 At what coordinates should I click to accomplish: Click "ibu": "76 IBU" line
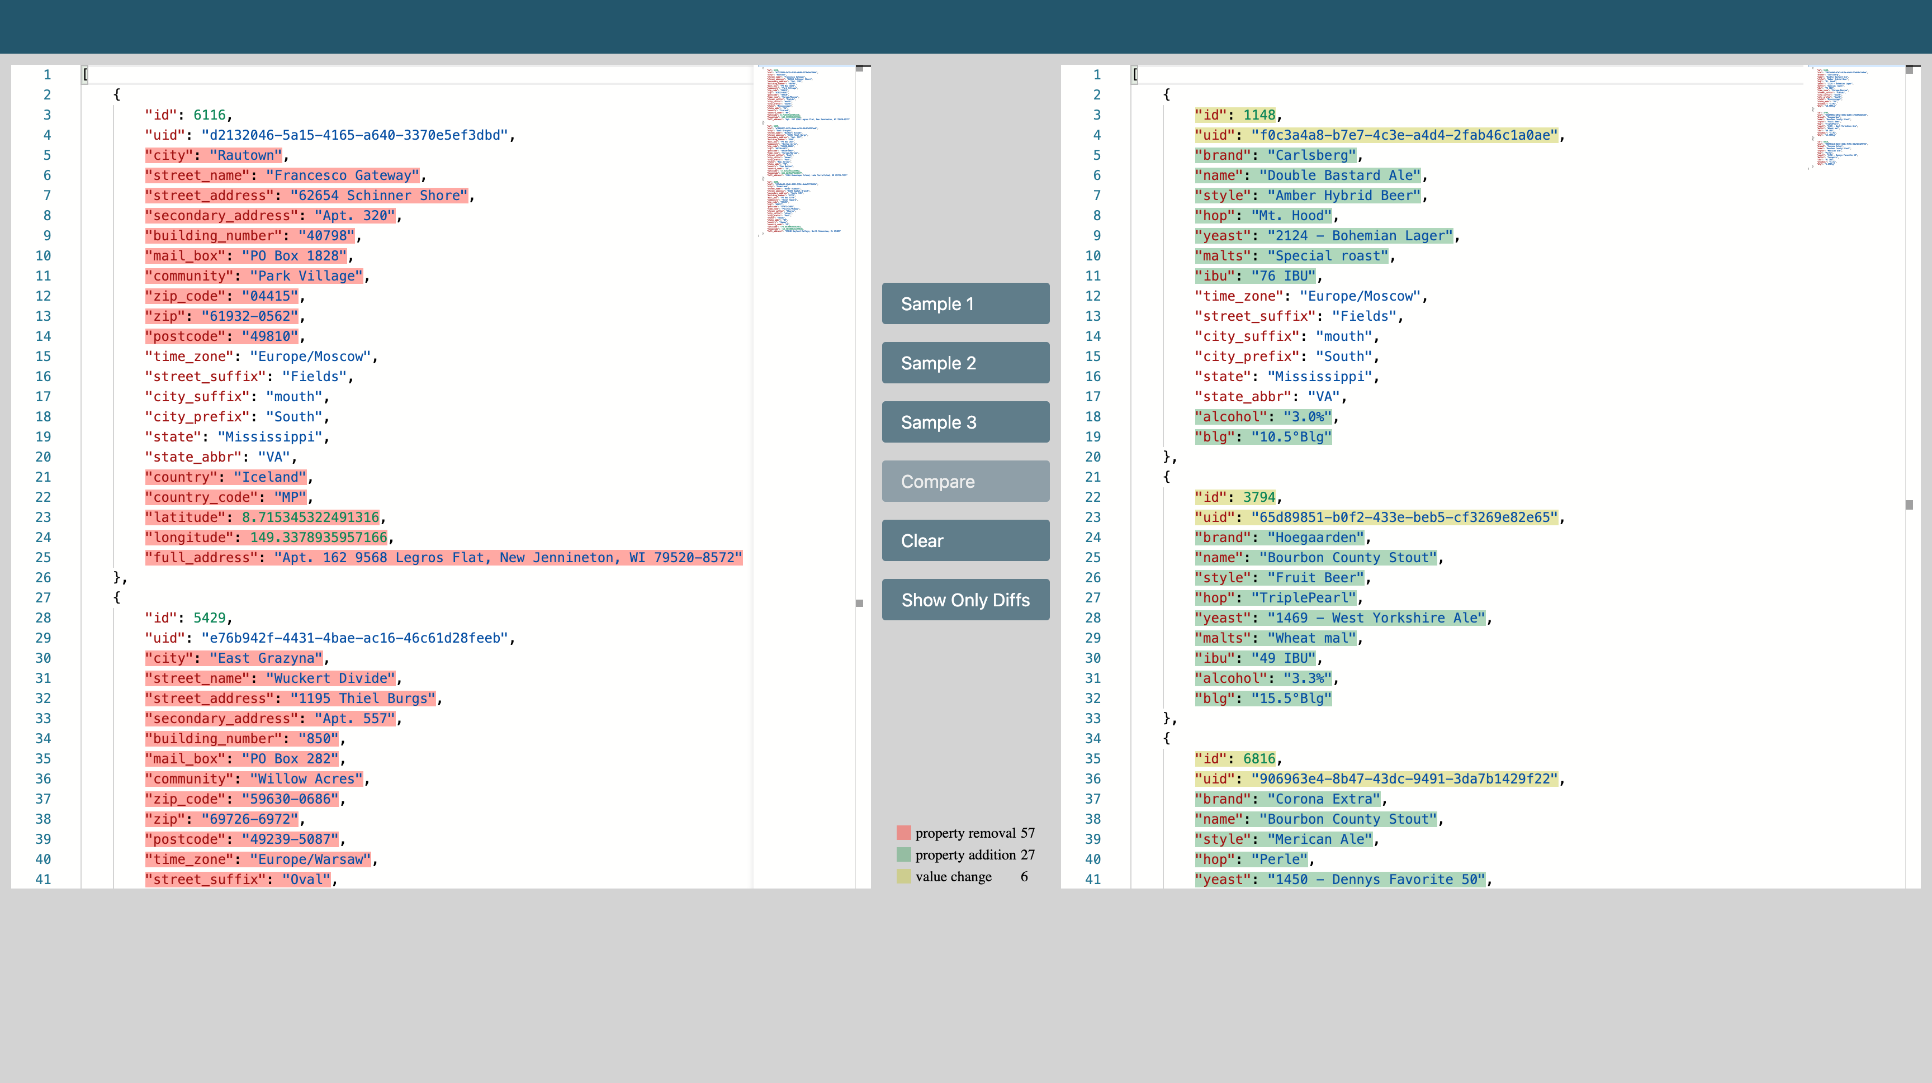(1256, 276)
